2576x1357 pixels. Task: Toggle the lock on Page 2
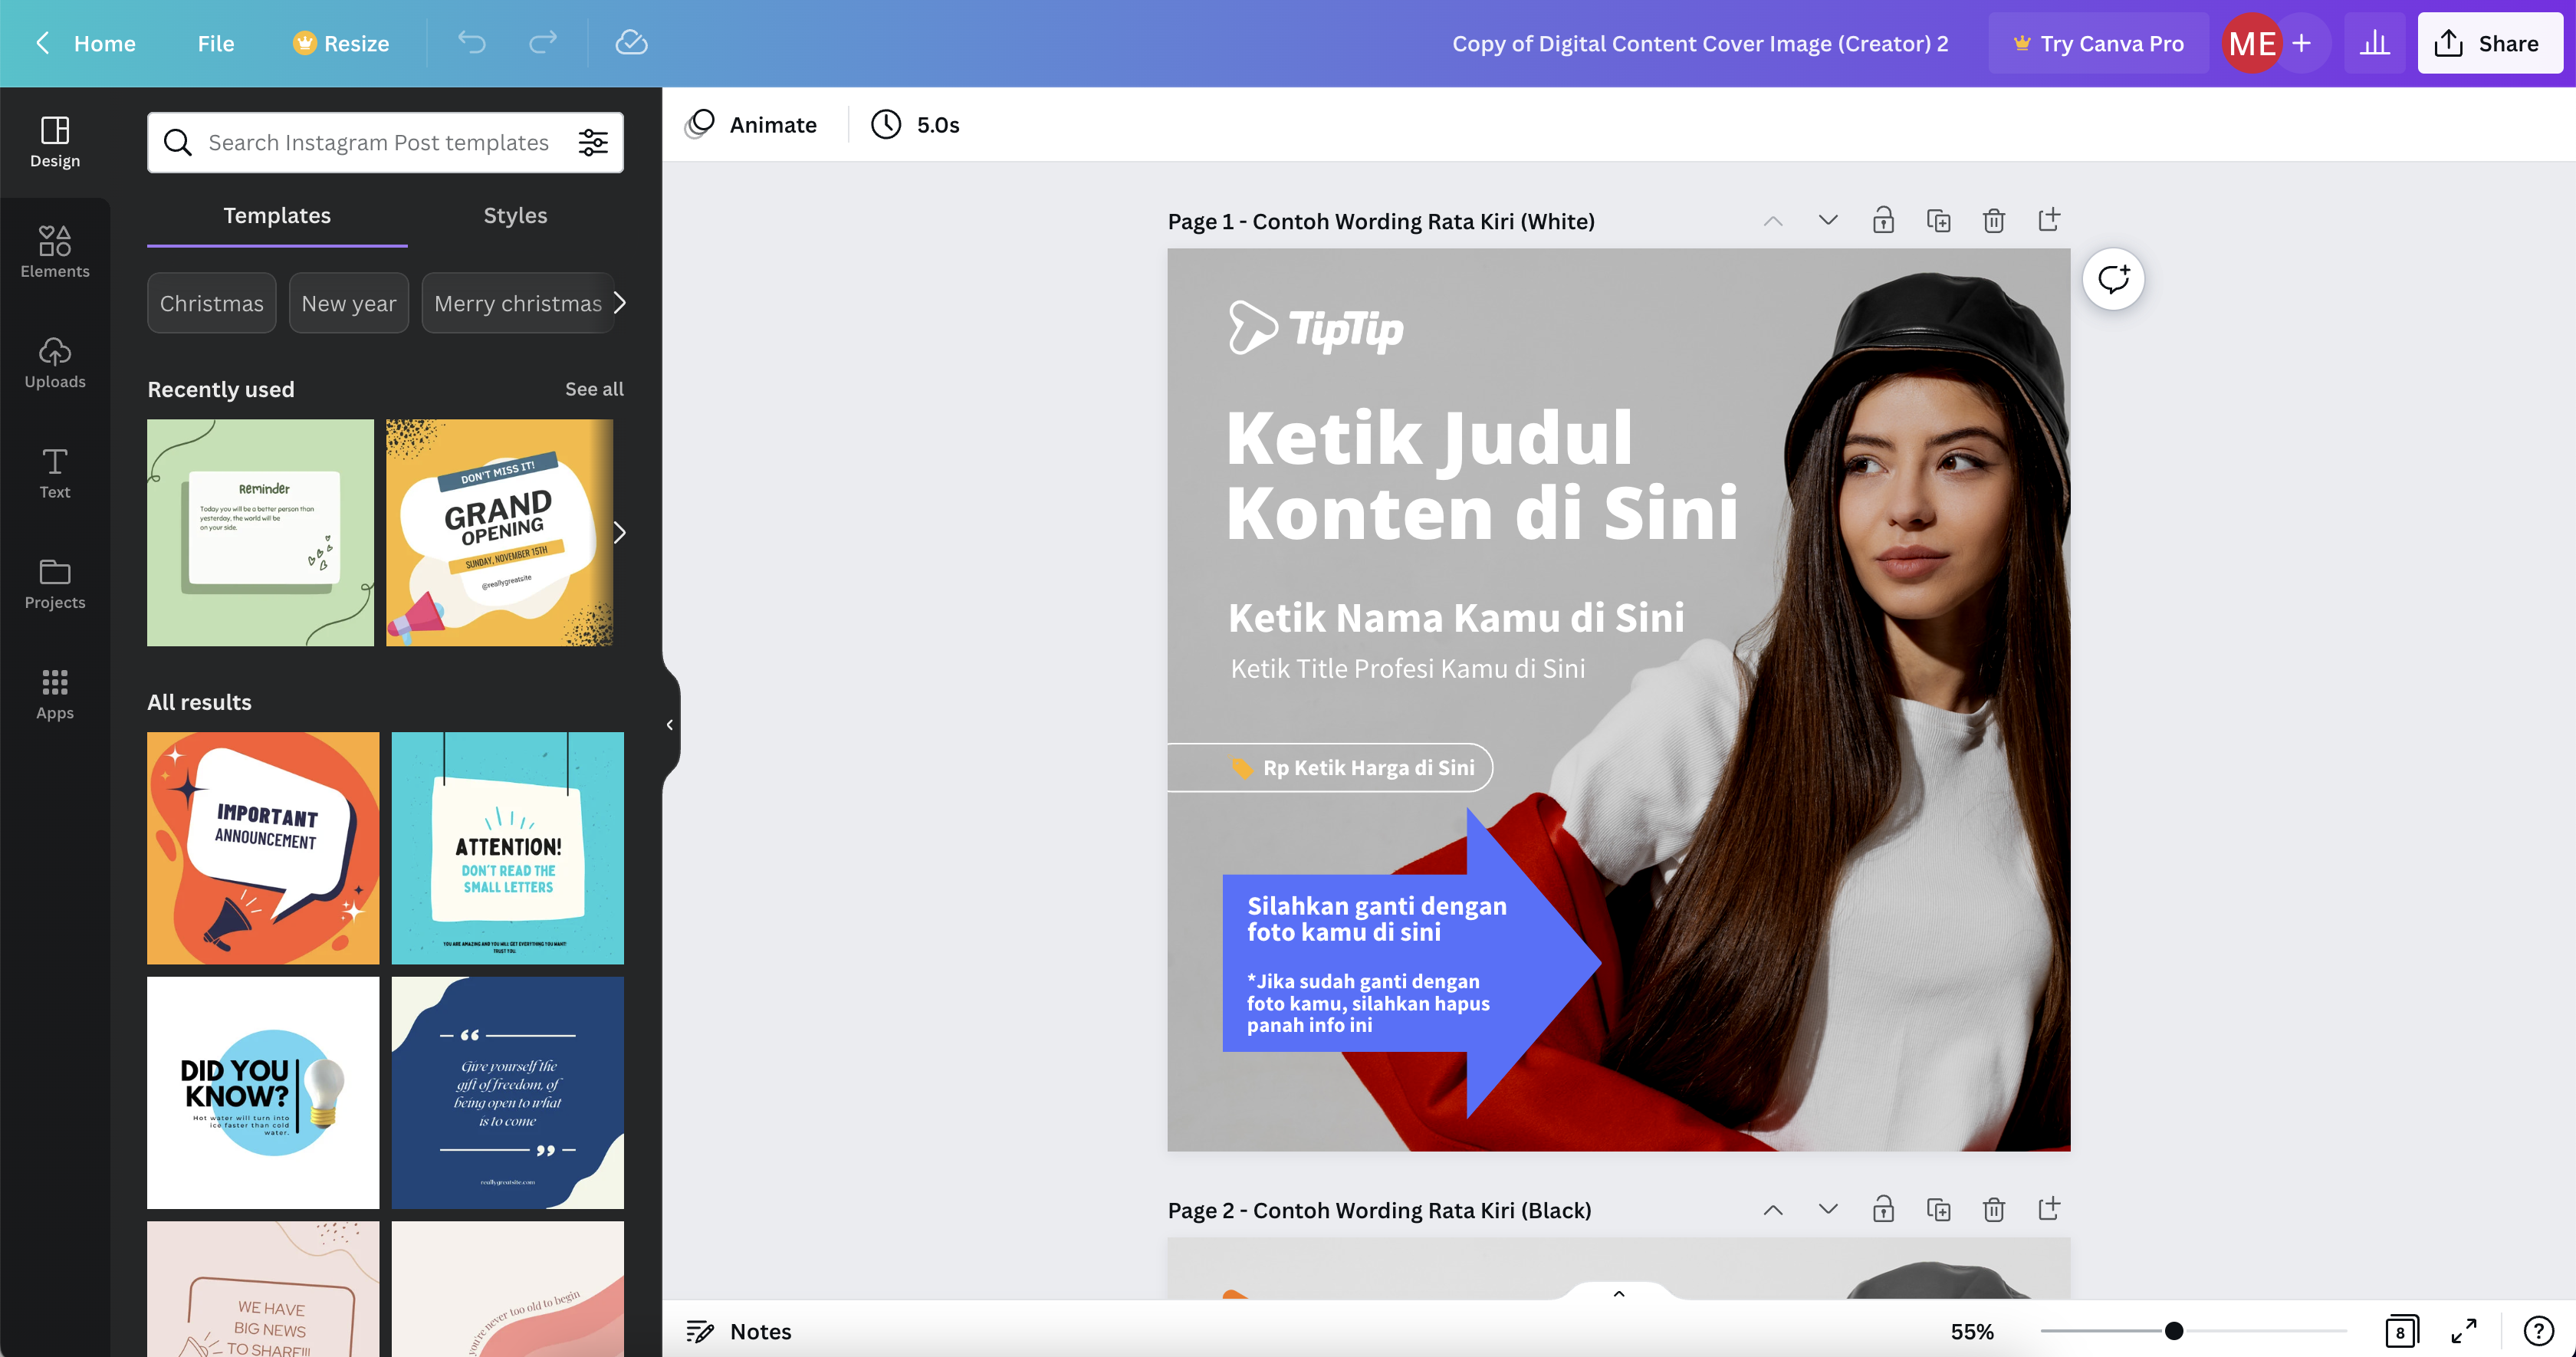click(x=1883, y=1210)
